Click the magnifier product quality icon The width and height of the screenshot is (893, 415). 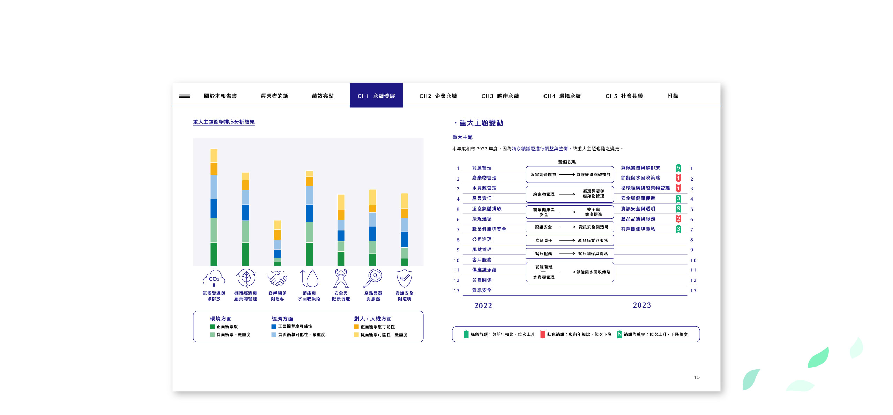(373, 278)
